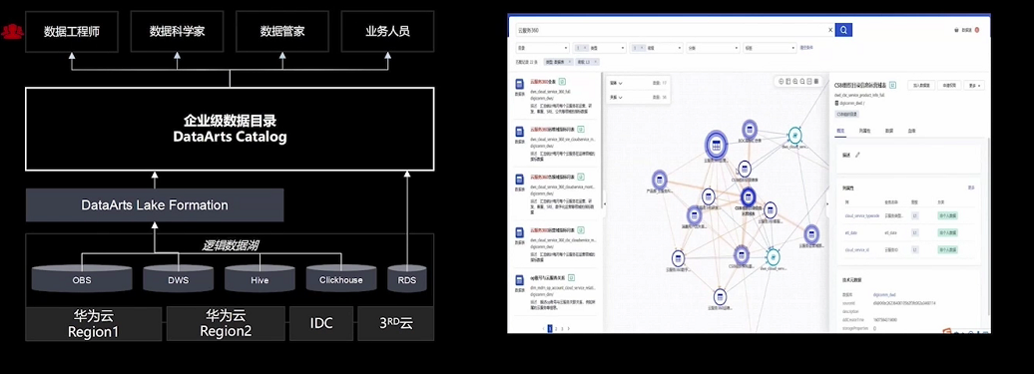Open the 更多 dropdown button
This screenshot has width=1034, height=374.
coord(974,86)
